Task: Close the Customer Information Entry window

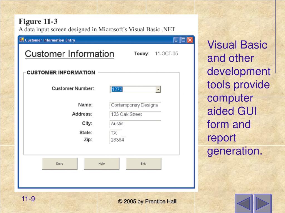Action: (x=190, y=40)
